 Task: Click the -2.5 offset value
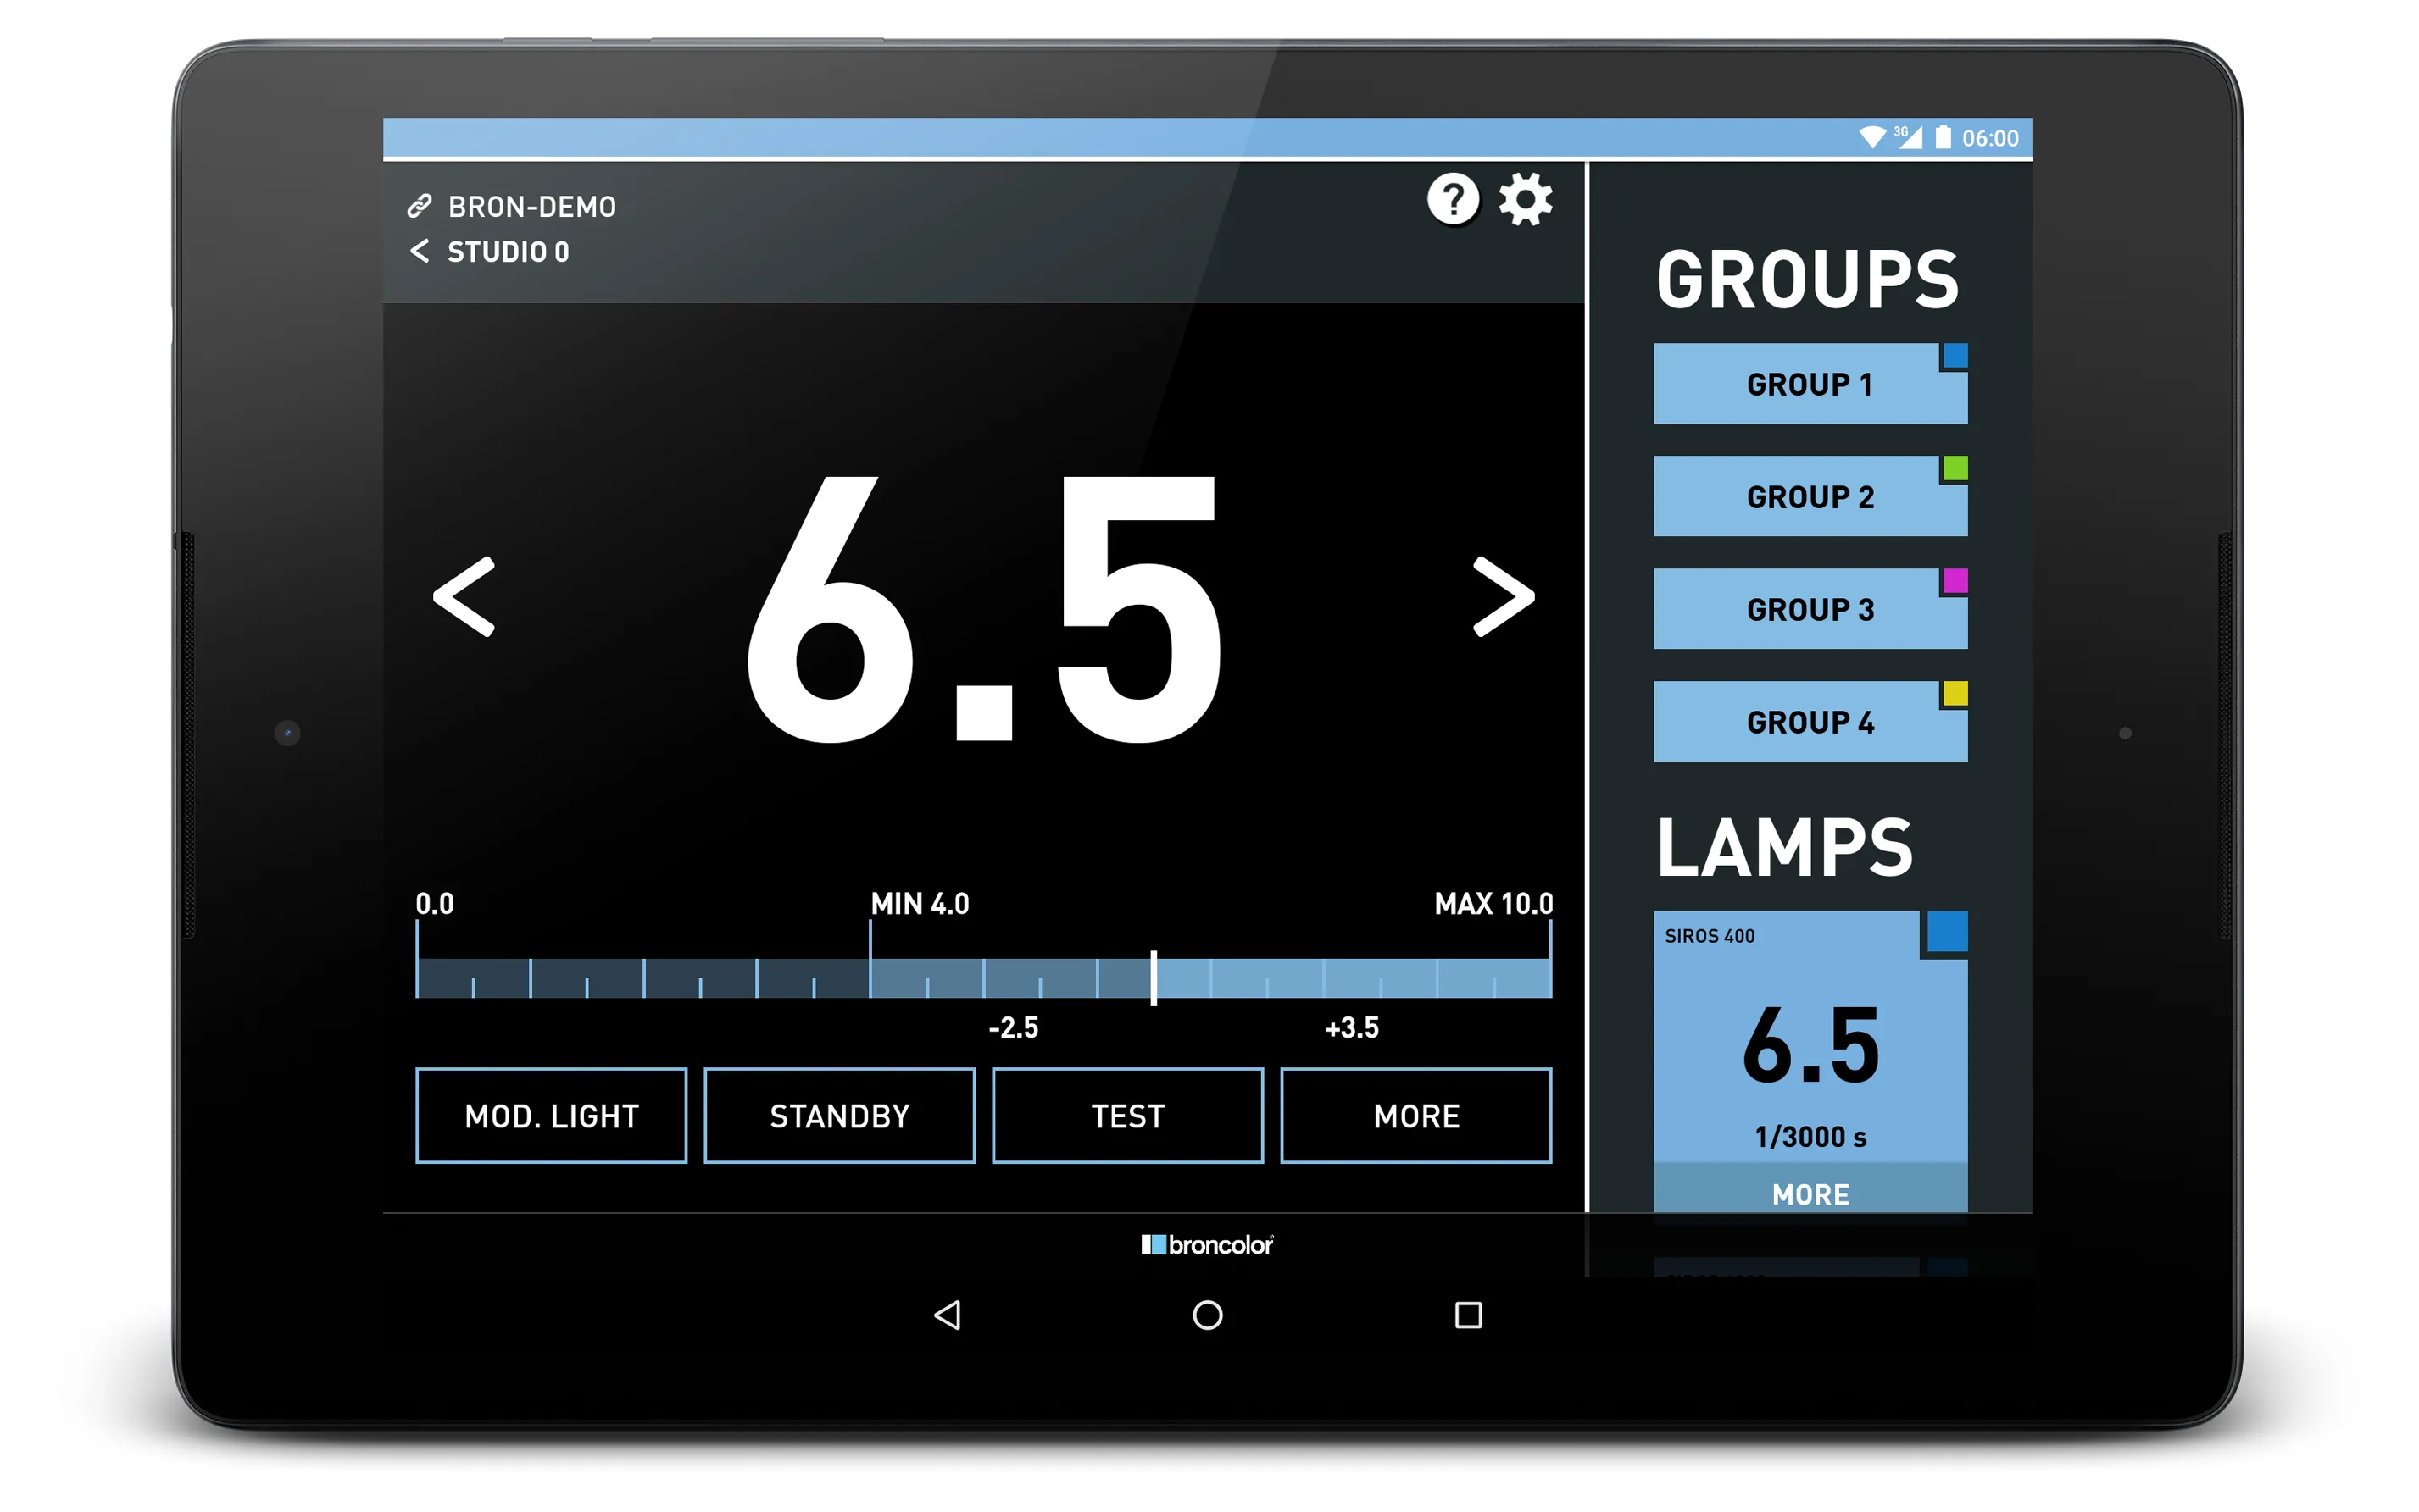(x=1012, y=1028)
